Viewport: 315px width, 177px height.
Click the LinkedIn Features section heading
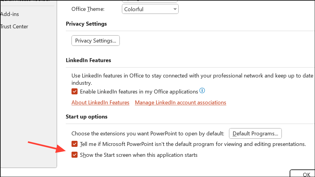tap(88, 60)
